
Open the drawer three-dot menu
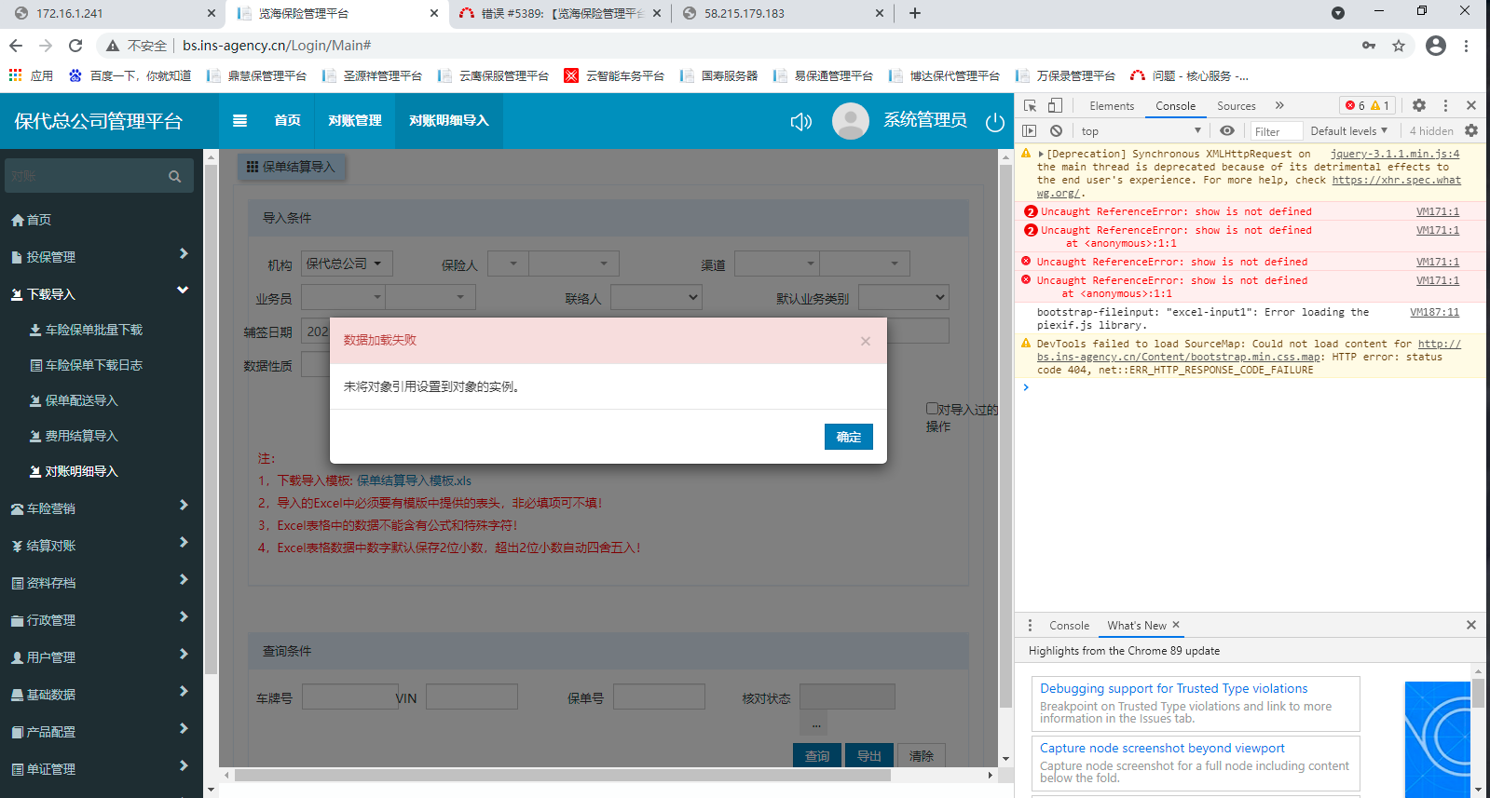(1030, 625)
